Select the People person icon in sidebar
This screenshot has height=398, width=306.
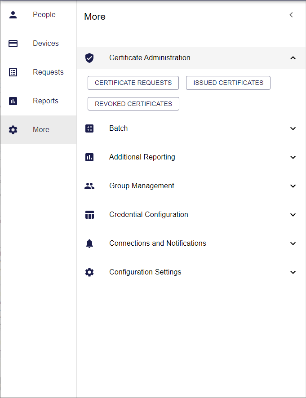tap(13, 14)
